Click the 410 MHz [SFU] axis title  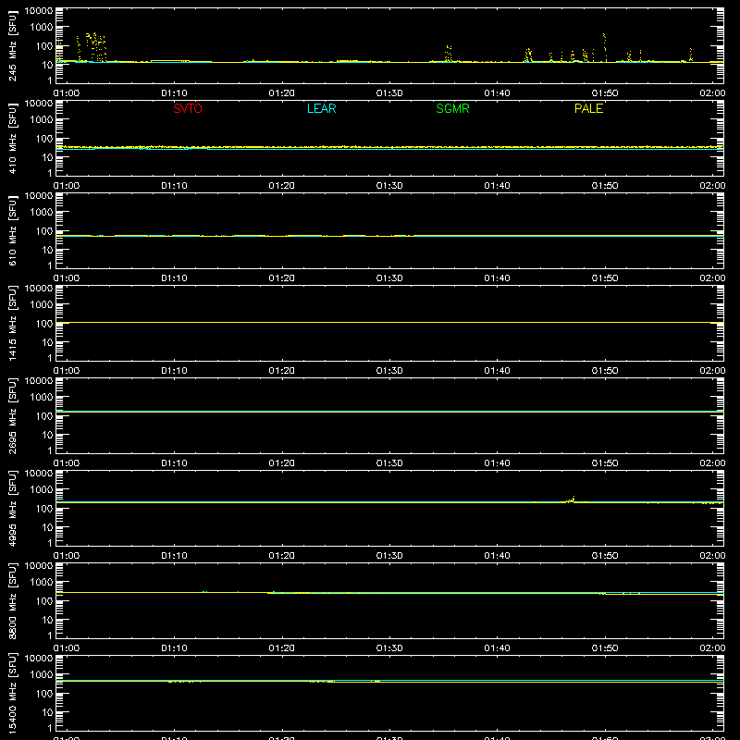[x=12, y=138]
